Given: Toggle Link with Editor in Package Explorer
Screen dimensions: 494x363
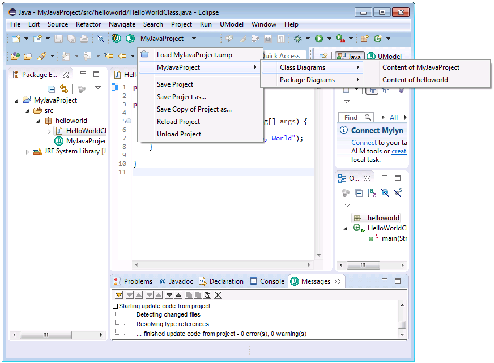Looking at the screenshot, I should click(64, 89).
